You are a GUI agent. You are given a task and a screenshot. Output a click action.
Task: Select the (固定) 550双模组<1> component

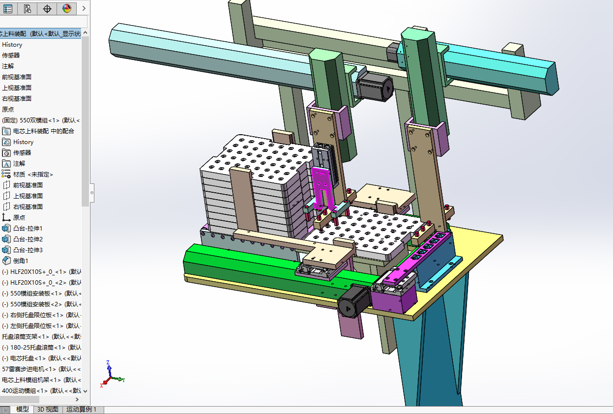click(x=41, y=120)
